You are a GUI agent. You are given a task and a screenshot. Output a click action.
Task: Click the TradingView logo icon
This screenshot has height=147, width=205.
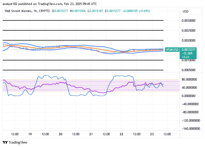5,142
